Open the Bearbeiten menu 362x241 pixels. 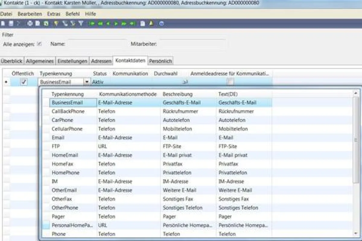coord(30,14)
